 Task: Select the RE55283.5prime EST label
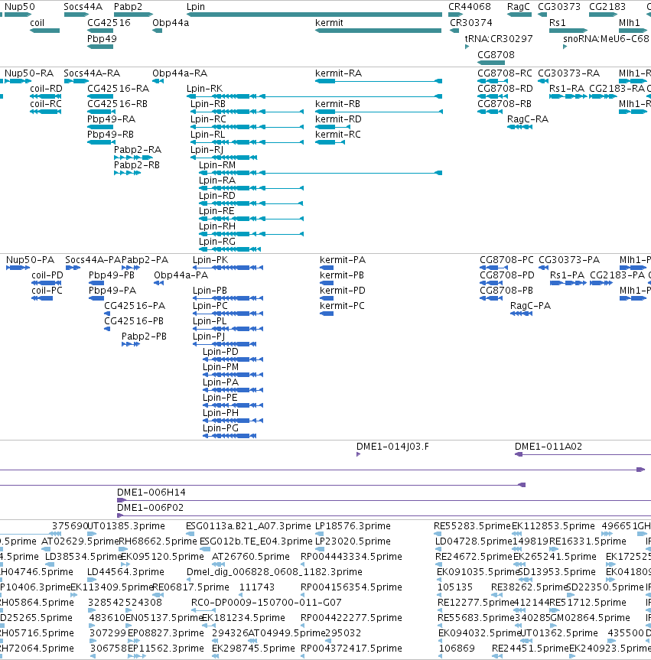tap(472, 526)
